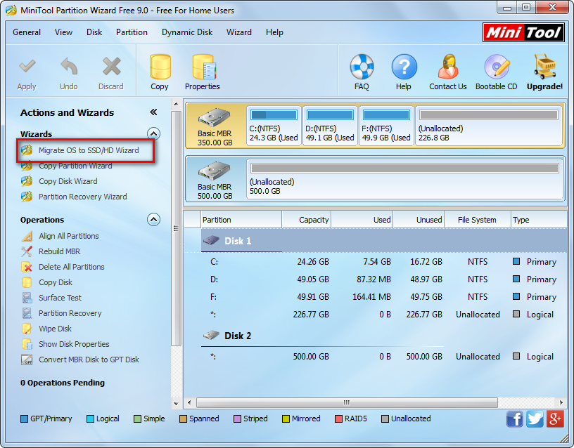The width and height of the screenshot is (574, 448).
Task: Sort by the Capacity column header
Action: point(307,220)
